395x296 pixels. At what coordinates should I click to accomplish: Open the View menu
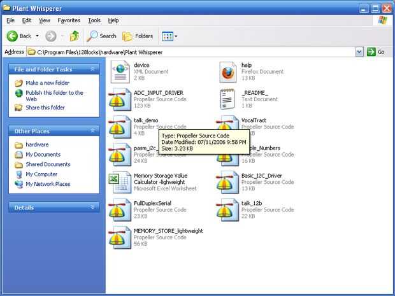point(45,20)
